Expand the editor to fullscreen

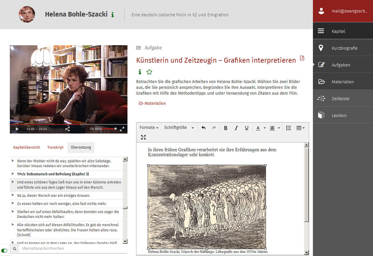(143, 137)
